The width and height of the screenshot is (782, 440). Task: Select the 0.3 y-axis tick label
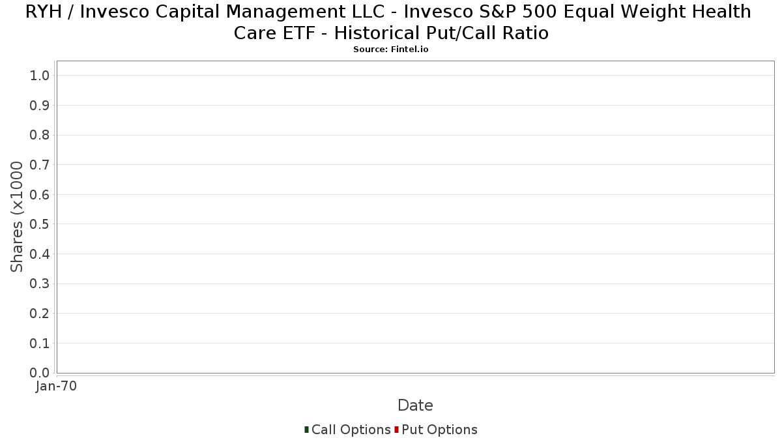[40, 284]
